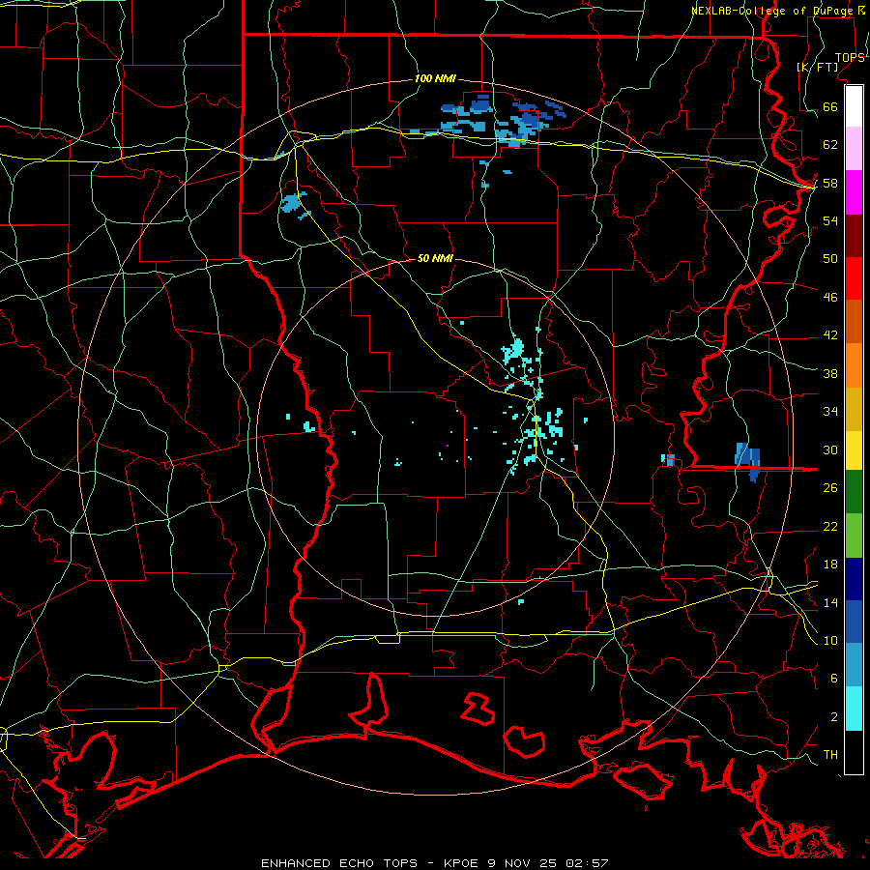The width and height of the screenshot is (870, 870).
Task: Click the legend value '2'
Action: (x=833, y=717)
